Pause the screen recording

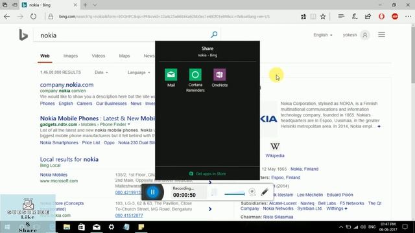(153, 192)
